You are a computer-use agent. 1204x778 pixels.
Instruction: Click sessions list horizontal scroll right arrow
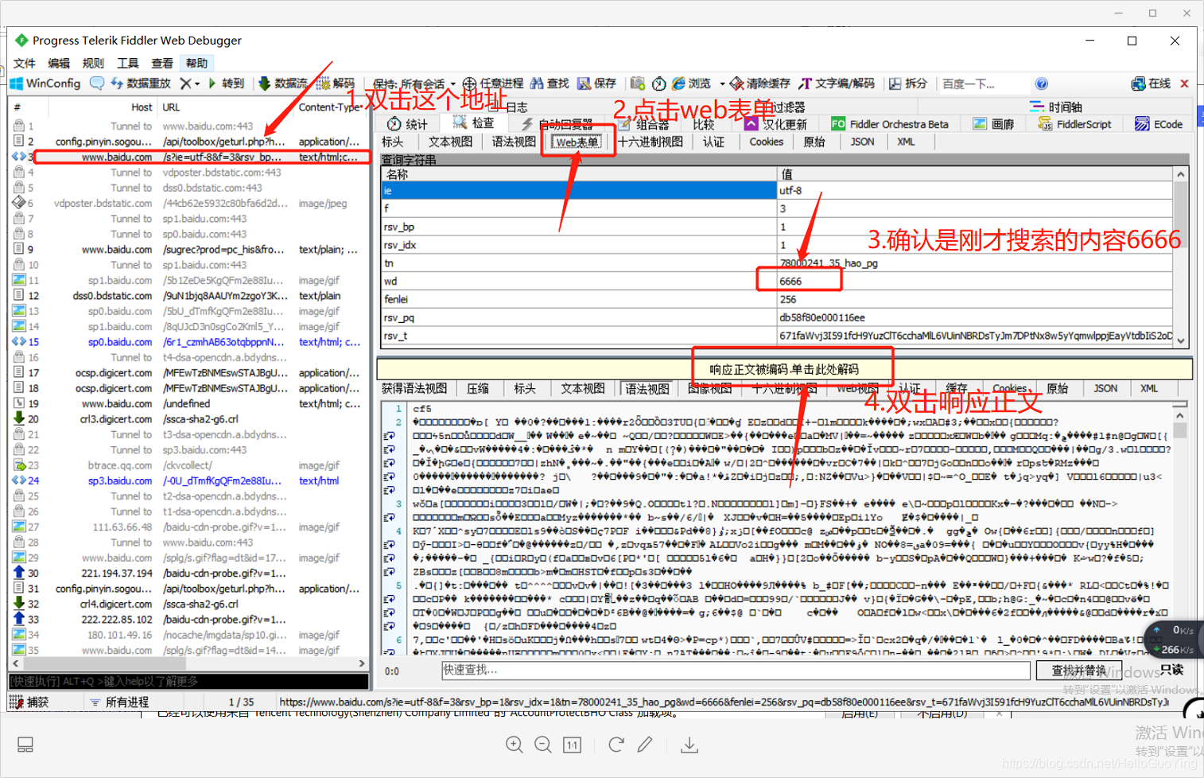point(362,663)
